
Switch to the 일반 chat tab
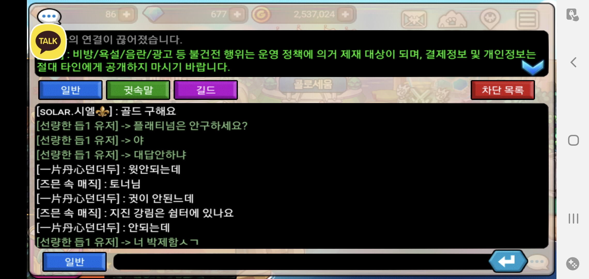71,90
